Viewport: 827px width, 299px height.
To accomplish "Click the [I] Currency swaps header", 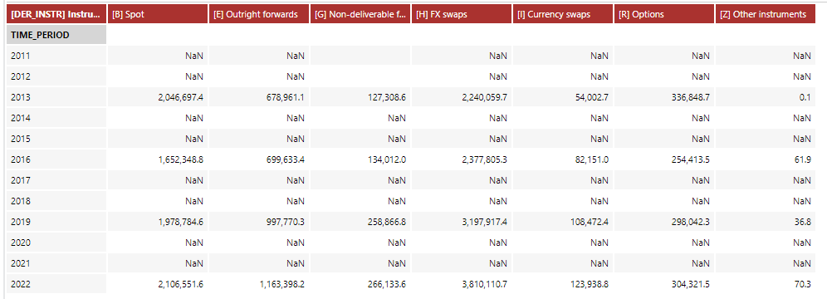I will pos(563,14).
